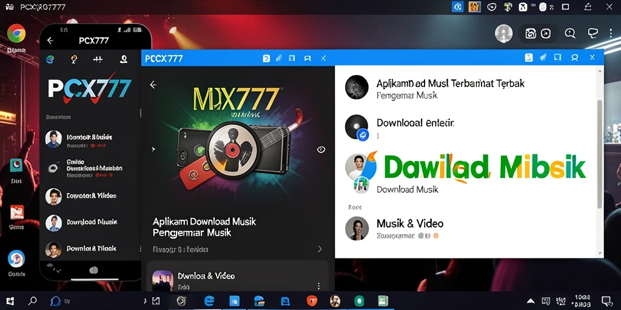Click the Download Musik label under logo
Screen dimensions: 621x310
(407, 190)
